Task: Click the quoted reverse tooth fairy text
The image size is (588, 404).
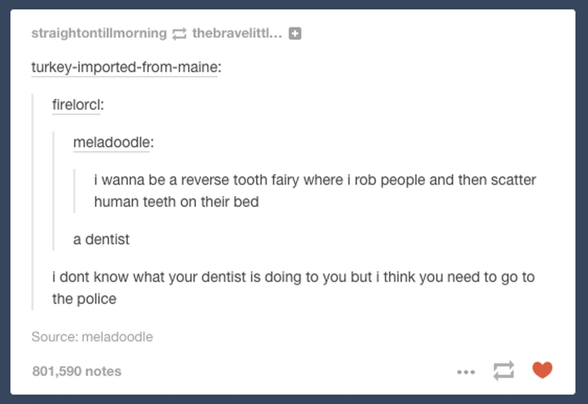Action: 314,191
